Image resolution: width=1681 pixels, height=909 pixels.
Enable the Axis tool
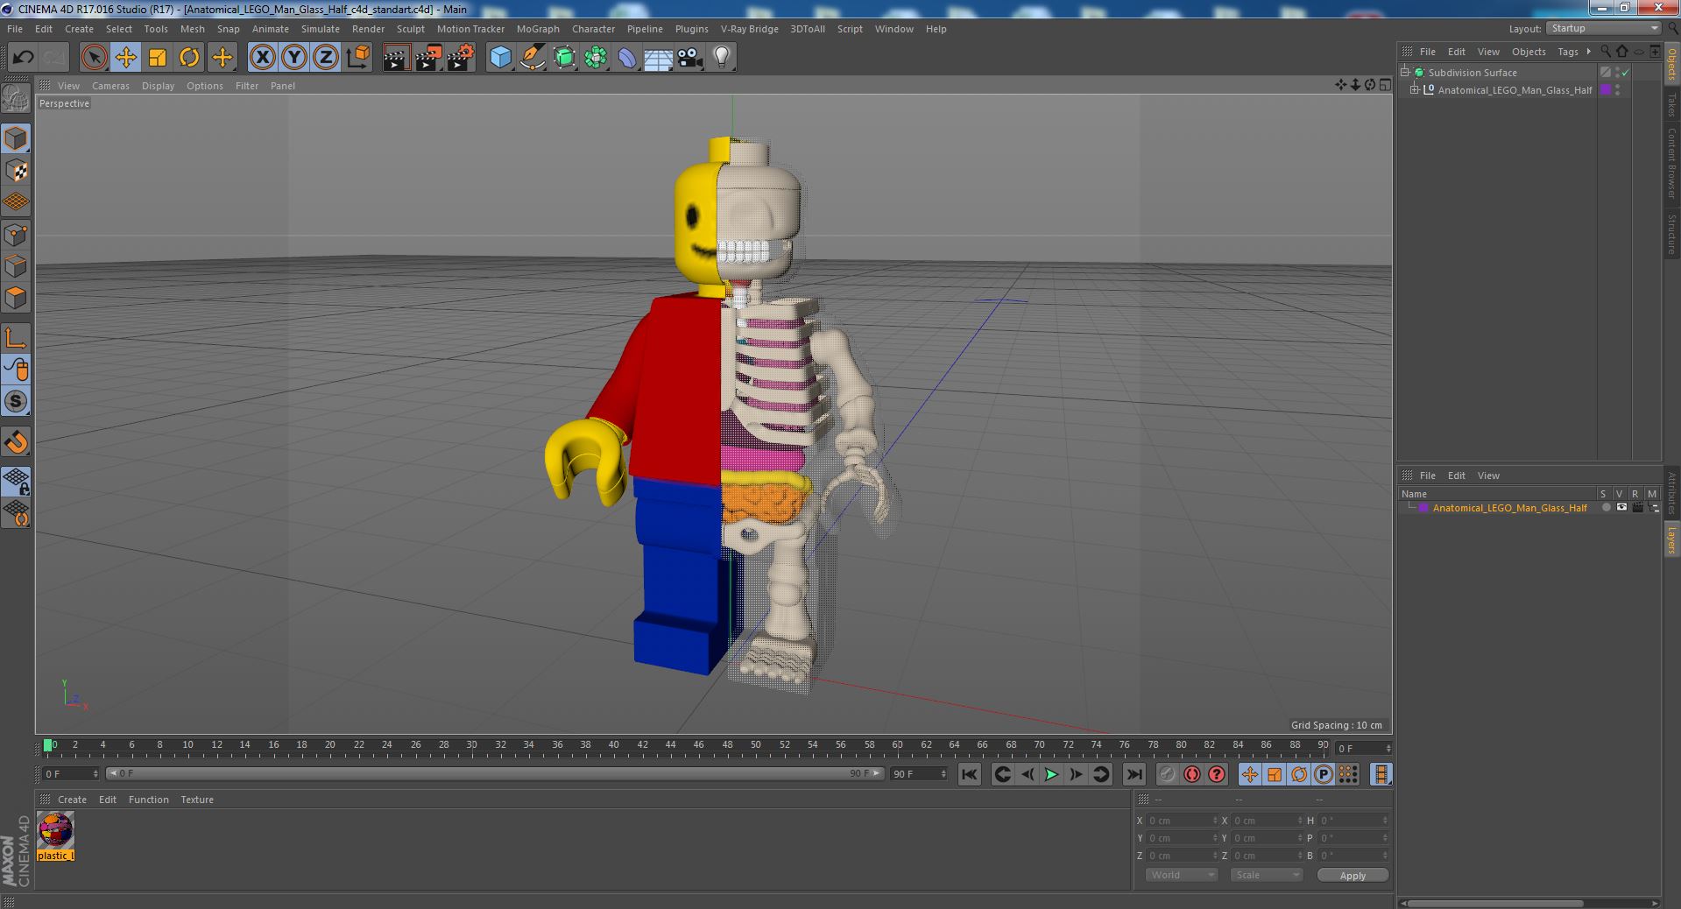[16, 338]
